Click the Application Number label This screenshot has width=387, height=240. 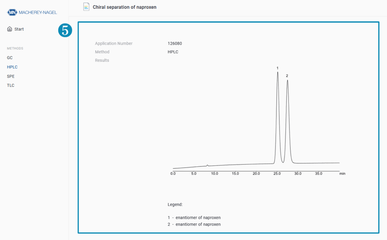click(113, 44)
